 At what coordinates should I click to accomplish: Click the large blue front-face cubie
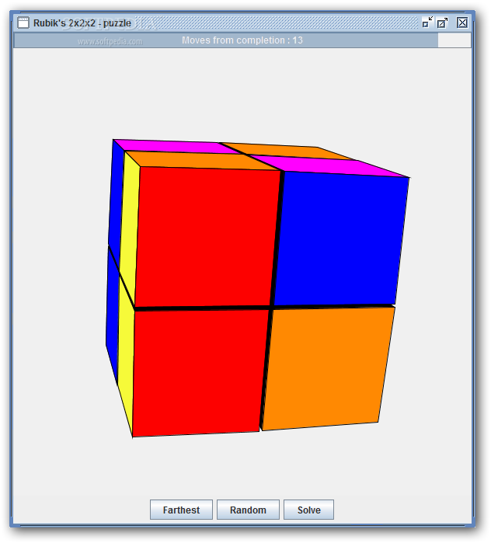[x=341, y=239]
